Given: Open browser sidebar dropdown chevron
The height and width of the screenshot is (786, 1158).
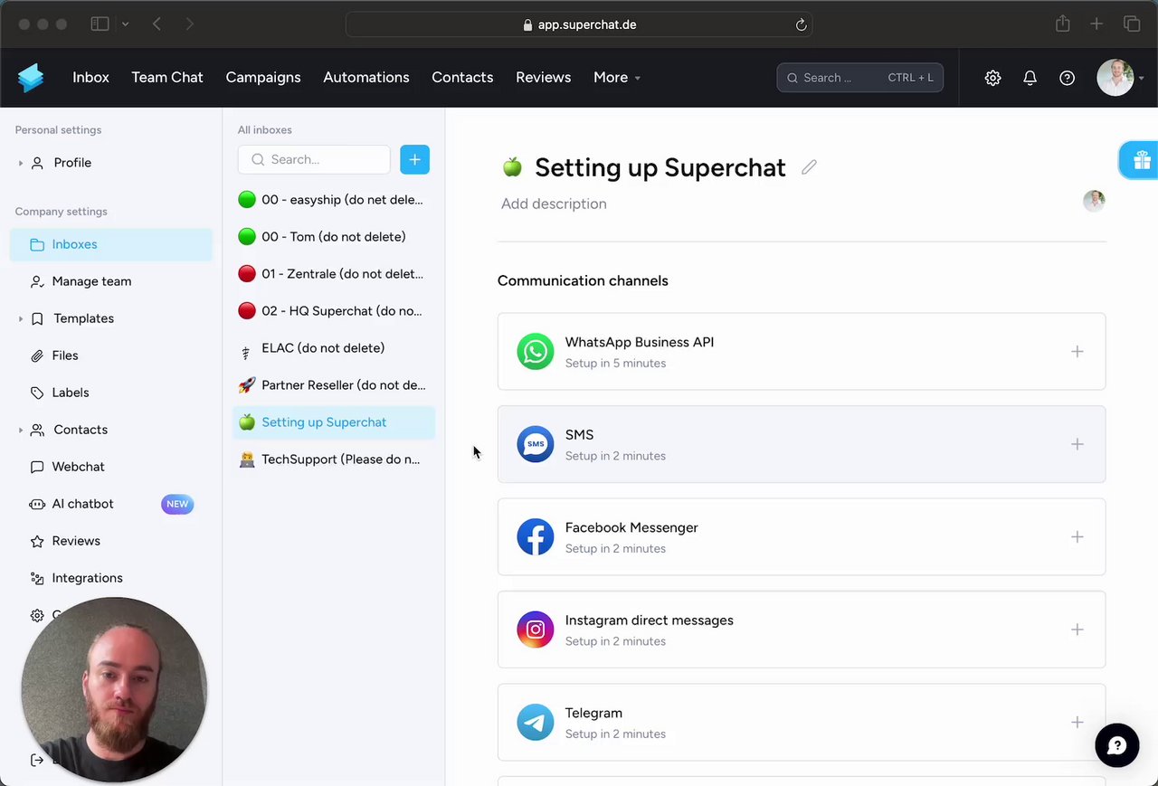Looking at the screenshot, I should (125, 24).
